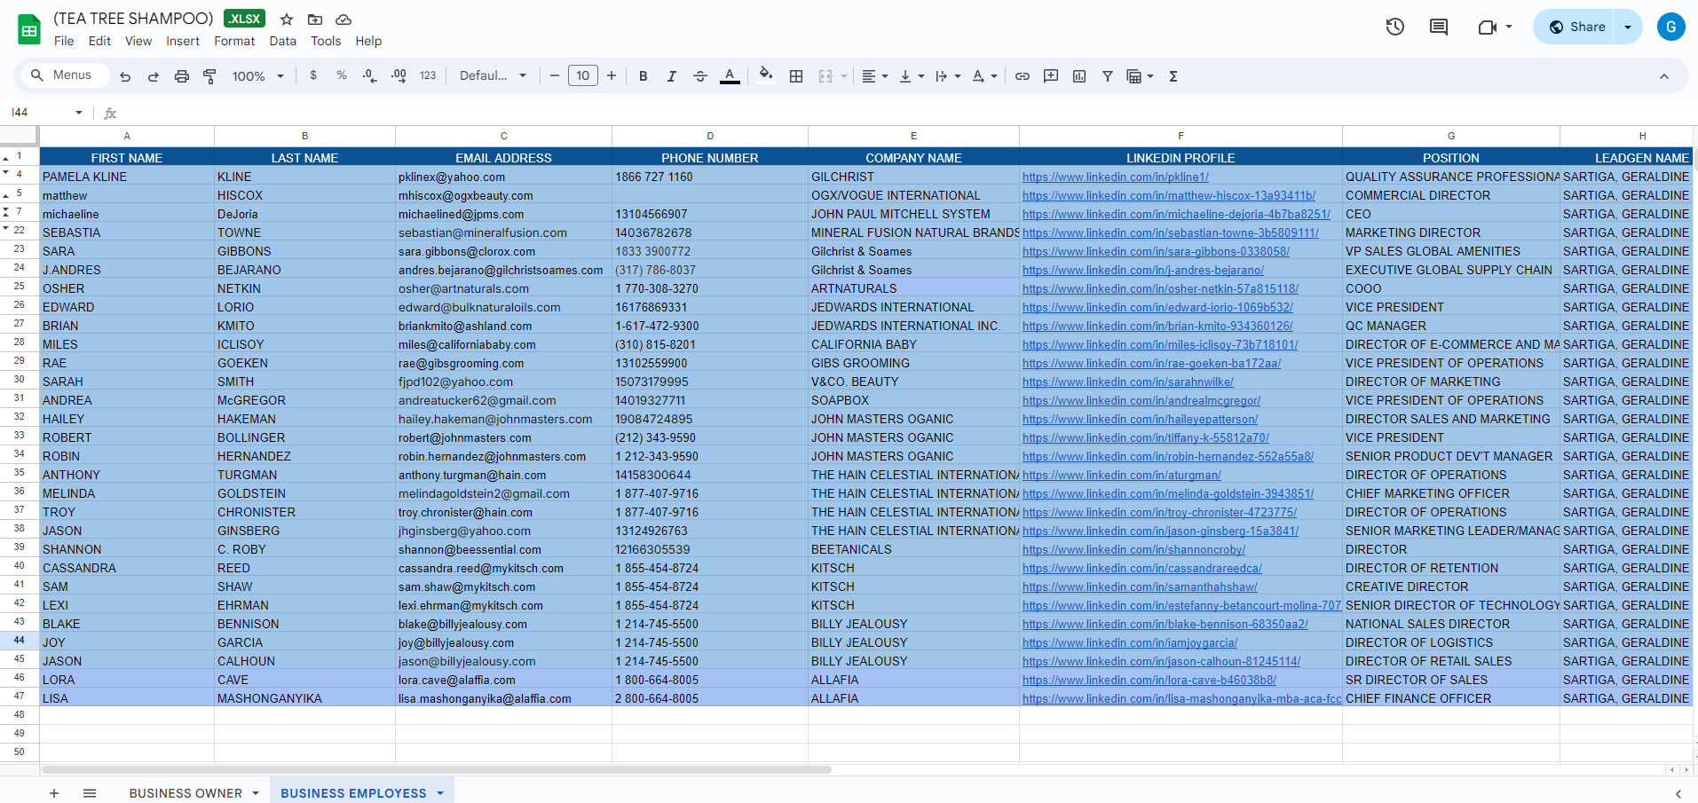Open the Tools menu

[x=326, y=41]
